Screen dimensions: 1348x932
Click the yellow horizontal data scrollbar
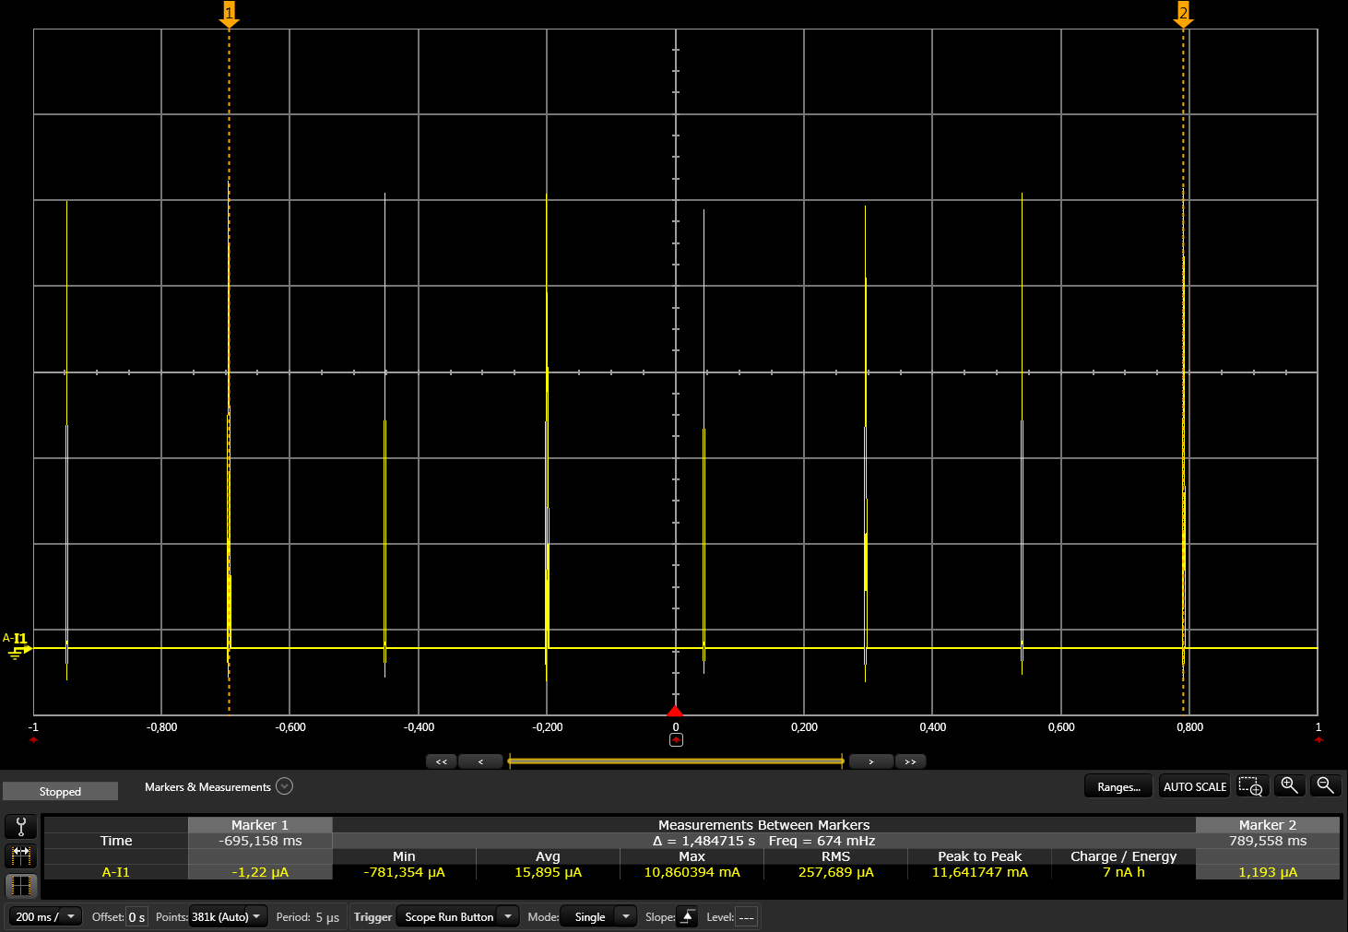[x=676, y=761]
